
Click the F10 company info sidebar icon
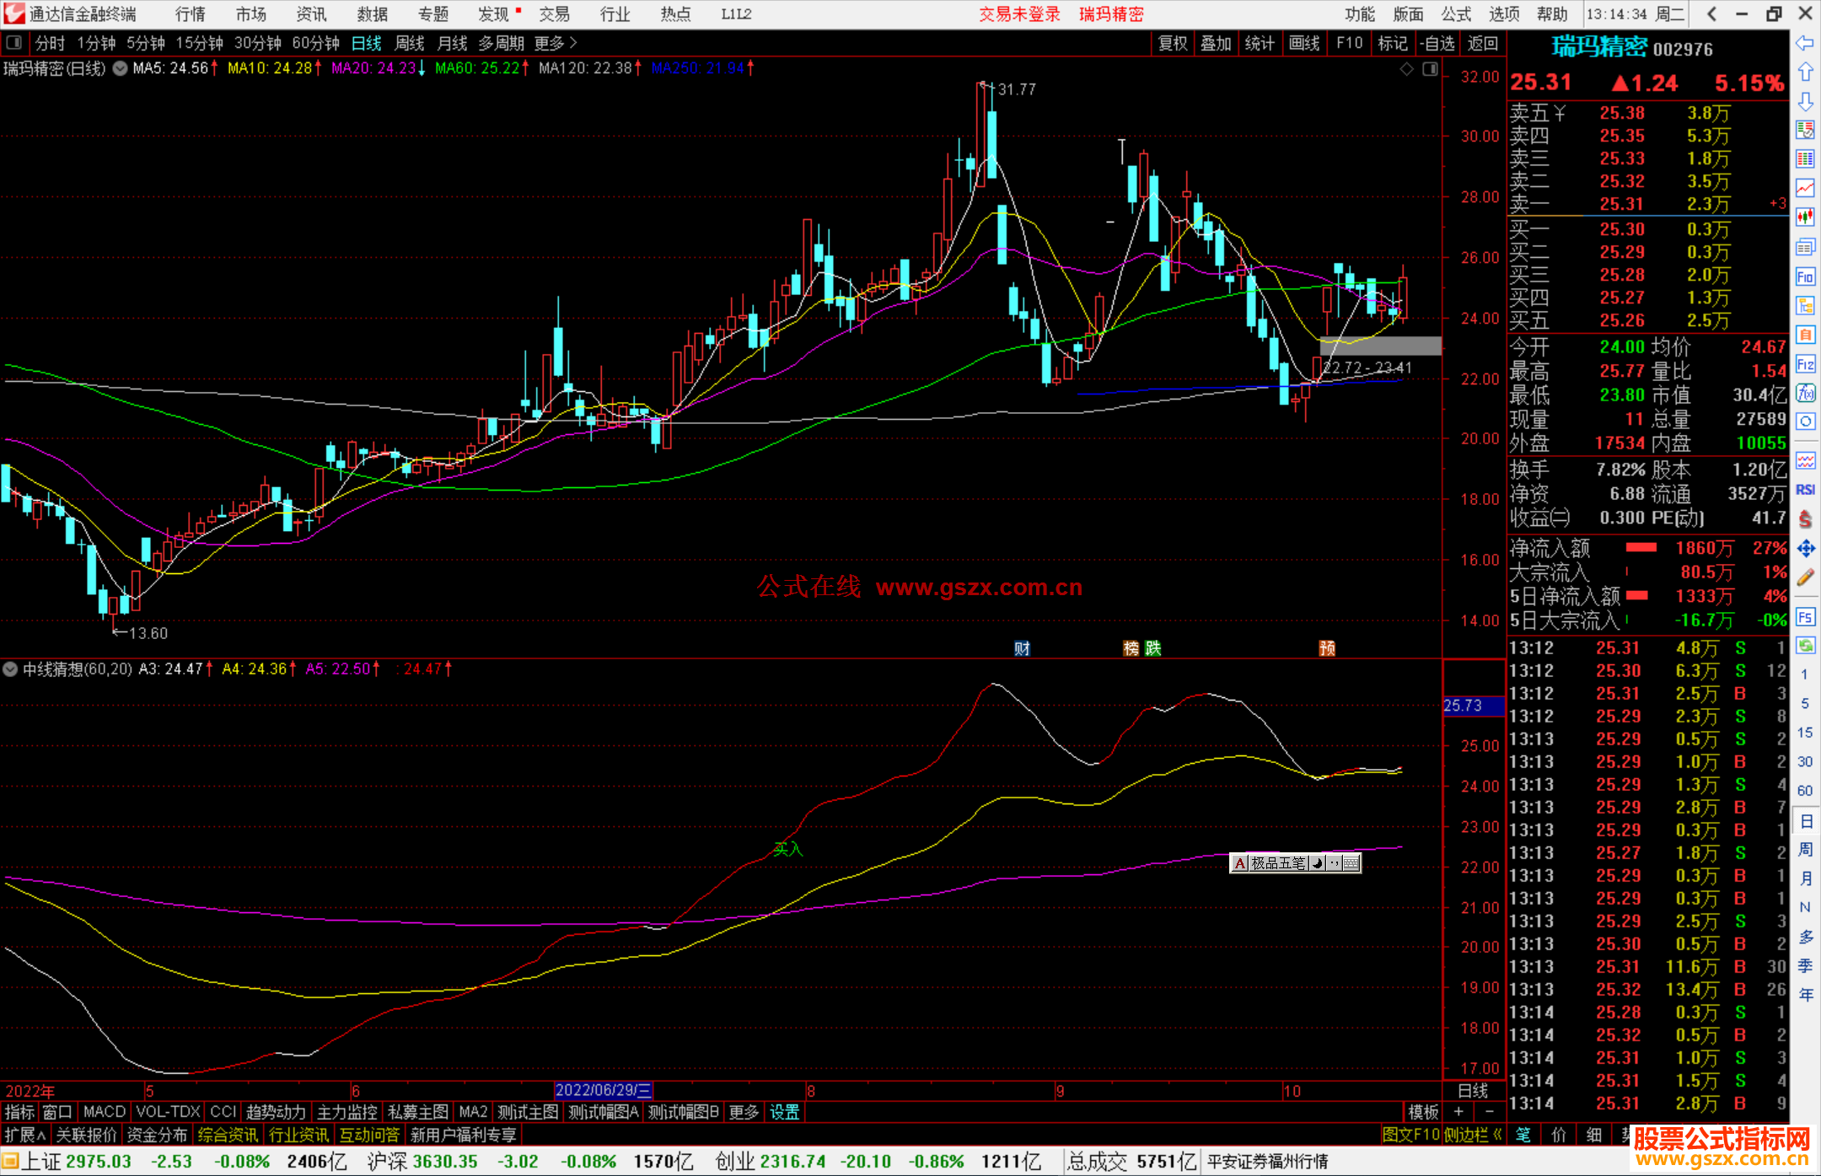pyautogui.click(x=1805, y=277)
